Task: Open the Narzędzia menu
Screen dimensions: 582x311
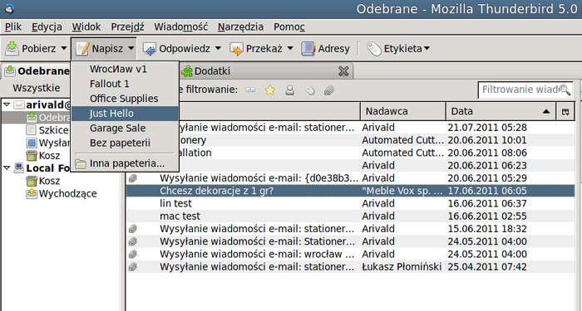Action: tap(240, 27)
